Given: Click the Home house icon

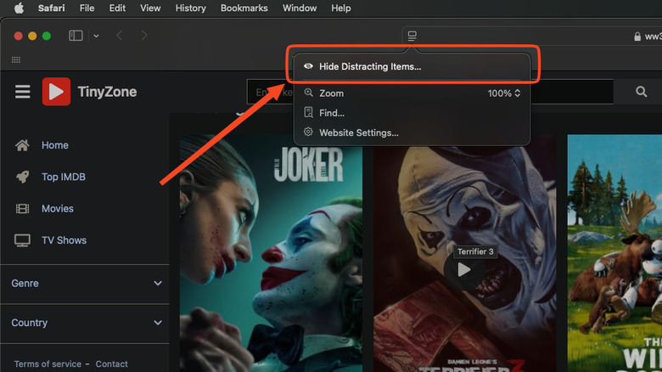Looking at the screenshot, I should tap(22, 145).
